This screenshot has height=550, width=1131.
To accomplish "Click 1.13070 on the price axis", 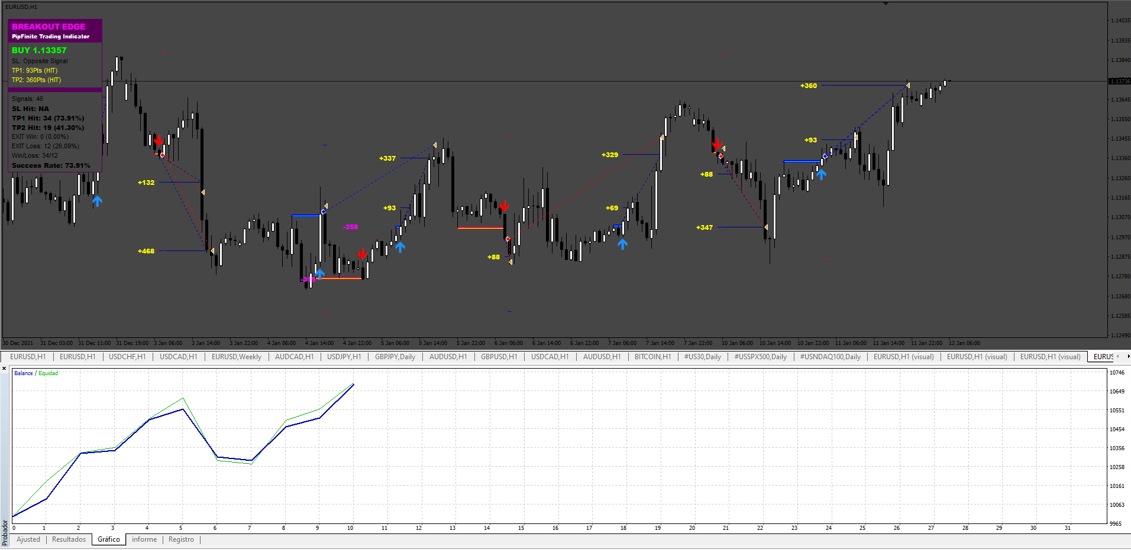I will [1120, 217].
